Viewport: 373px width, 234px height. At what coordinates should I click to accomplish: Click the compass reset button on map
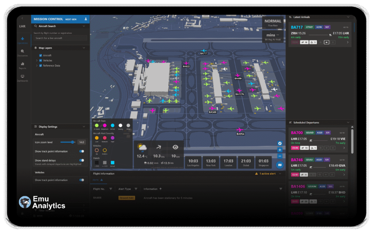click(280, 143)
